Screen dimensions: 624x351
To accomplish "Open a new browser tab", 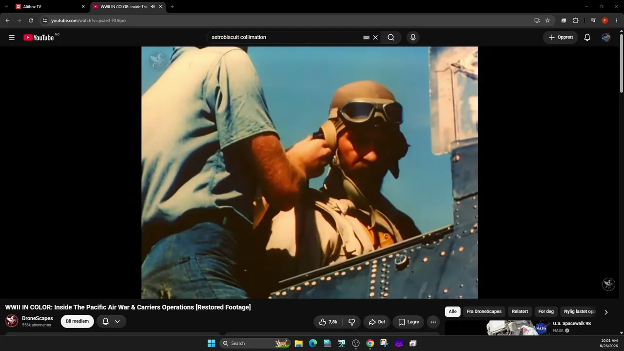I will point(172,7).
